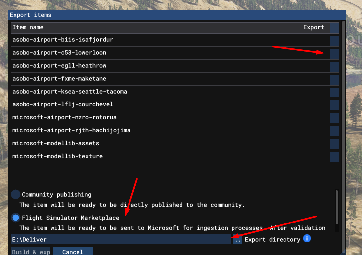Click the Cancel button
The image size is (362, 255).
click(73, 252)
